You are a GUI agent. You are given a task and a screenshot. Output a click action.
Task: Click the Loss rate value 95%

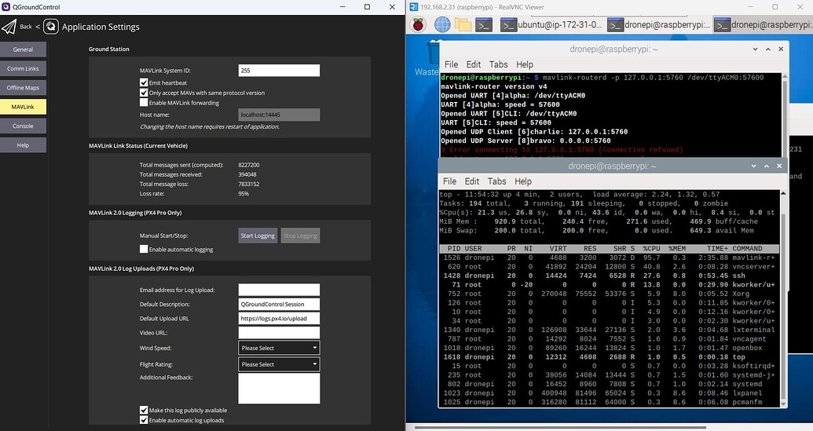coord(244,194)
